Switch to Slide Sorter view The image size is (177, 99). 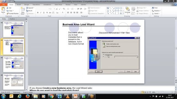(145, 92)
